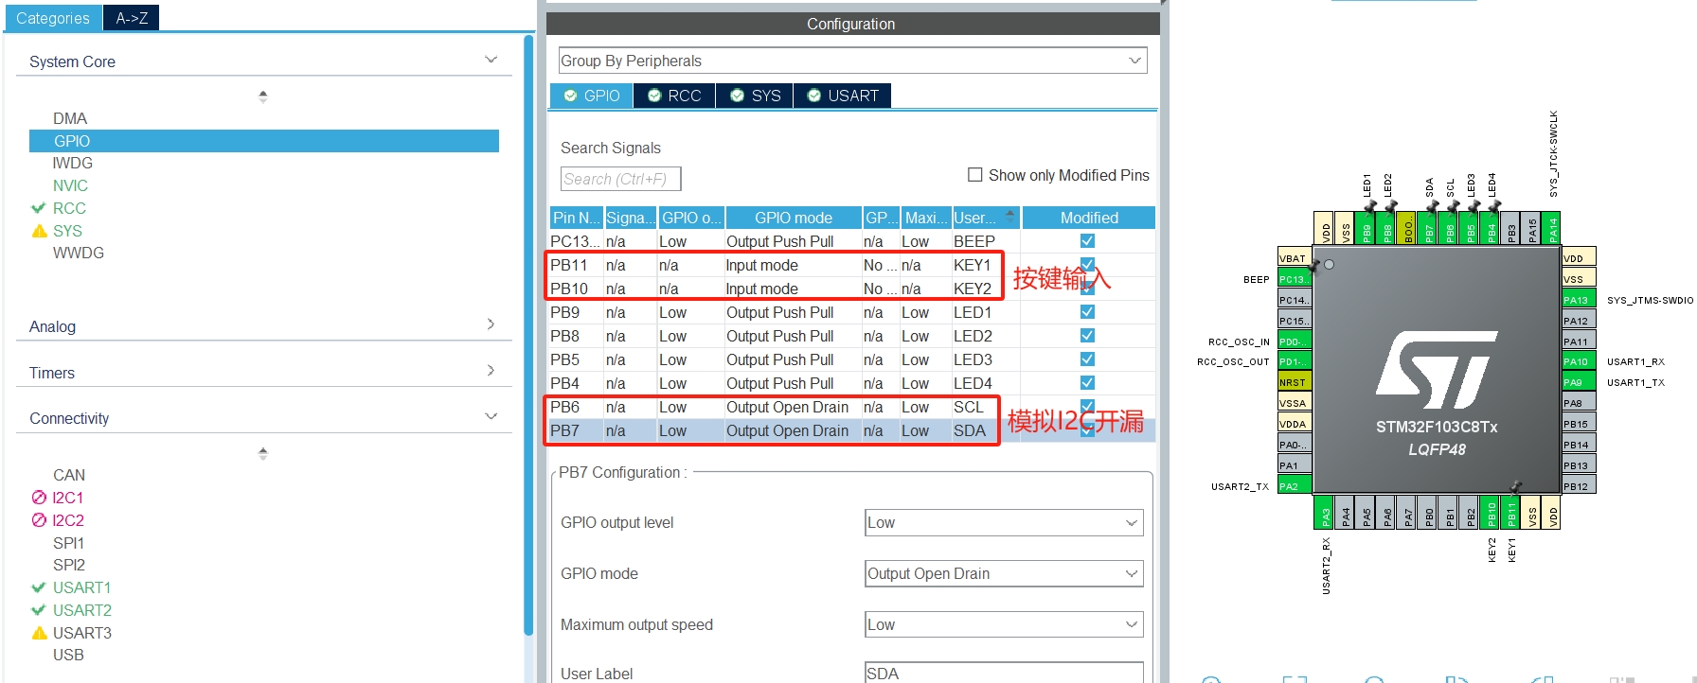Image resolution: width=1697 pixels, height=683 pixels.
Task: Select the NRST pin on chip
Action: coord(1294,382)
